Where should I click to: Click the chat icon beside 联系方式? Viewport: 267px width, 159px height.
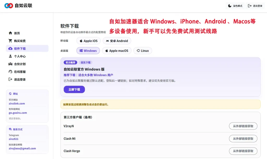[x=10, y=129]
